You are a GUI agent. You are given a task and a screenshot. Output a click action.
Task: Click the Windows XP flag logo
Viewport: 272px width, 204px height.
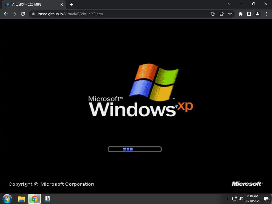[x=154, y=82]
